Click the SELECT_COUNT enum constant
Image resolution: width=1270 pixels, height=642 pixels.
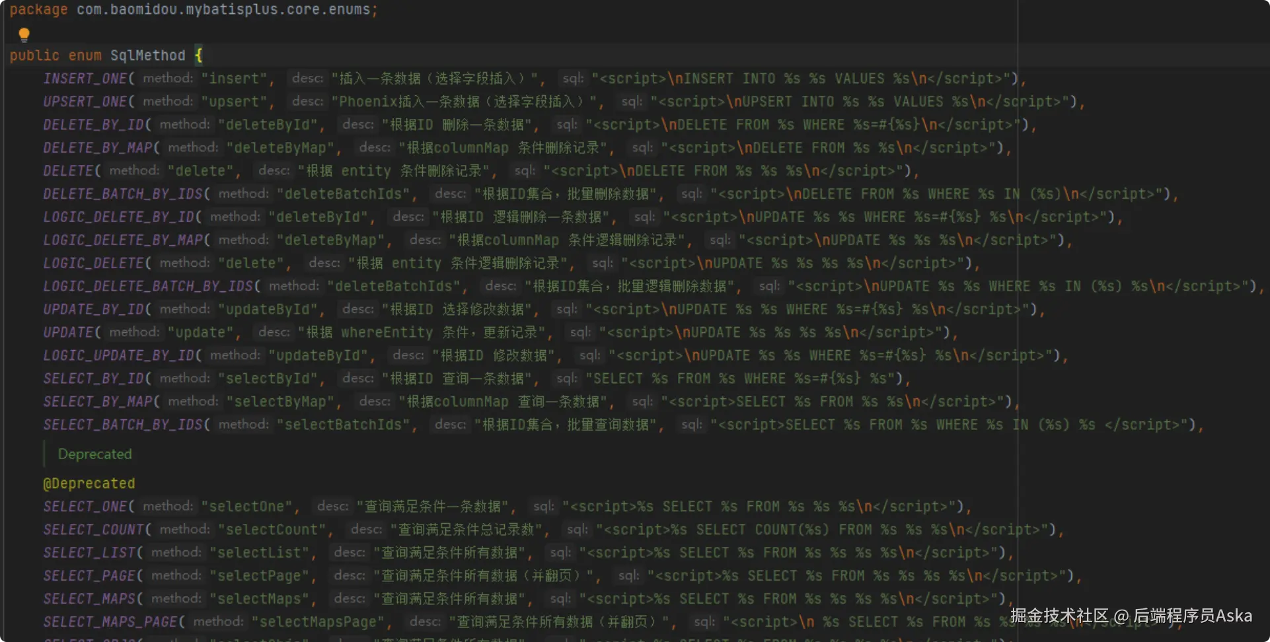[x=94, y=530]
